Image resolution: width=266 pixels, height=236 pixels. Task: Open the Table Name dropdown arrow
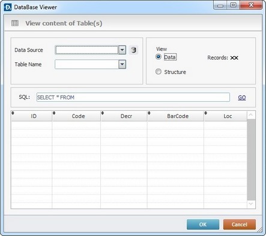click(122, 64)
